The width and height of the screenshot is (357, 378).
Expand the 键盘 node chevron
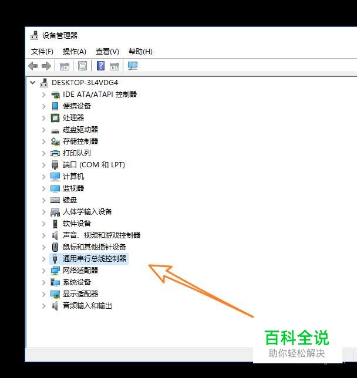tap(43, 200)
